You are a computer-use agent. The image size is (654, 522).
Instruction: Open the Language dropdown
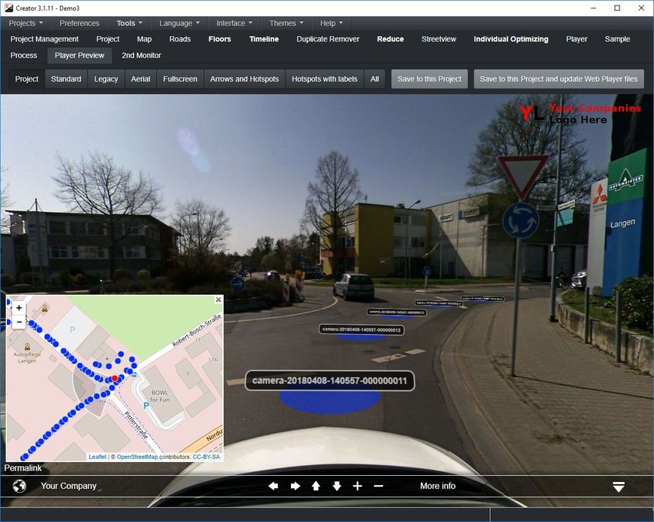179,23
